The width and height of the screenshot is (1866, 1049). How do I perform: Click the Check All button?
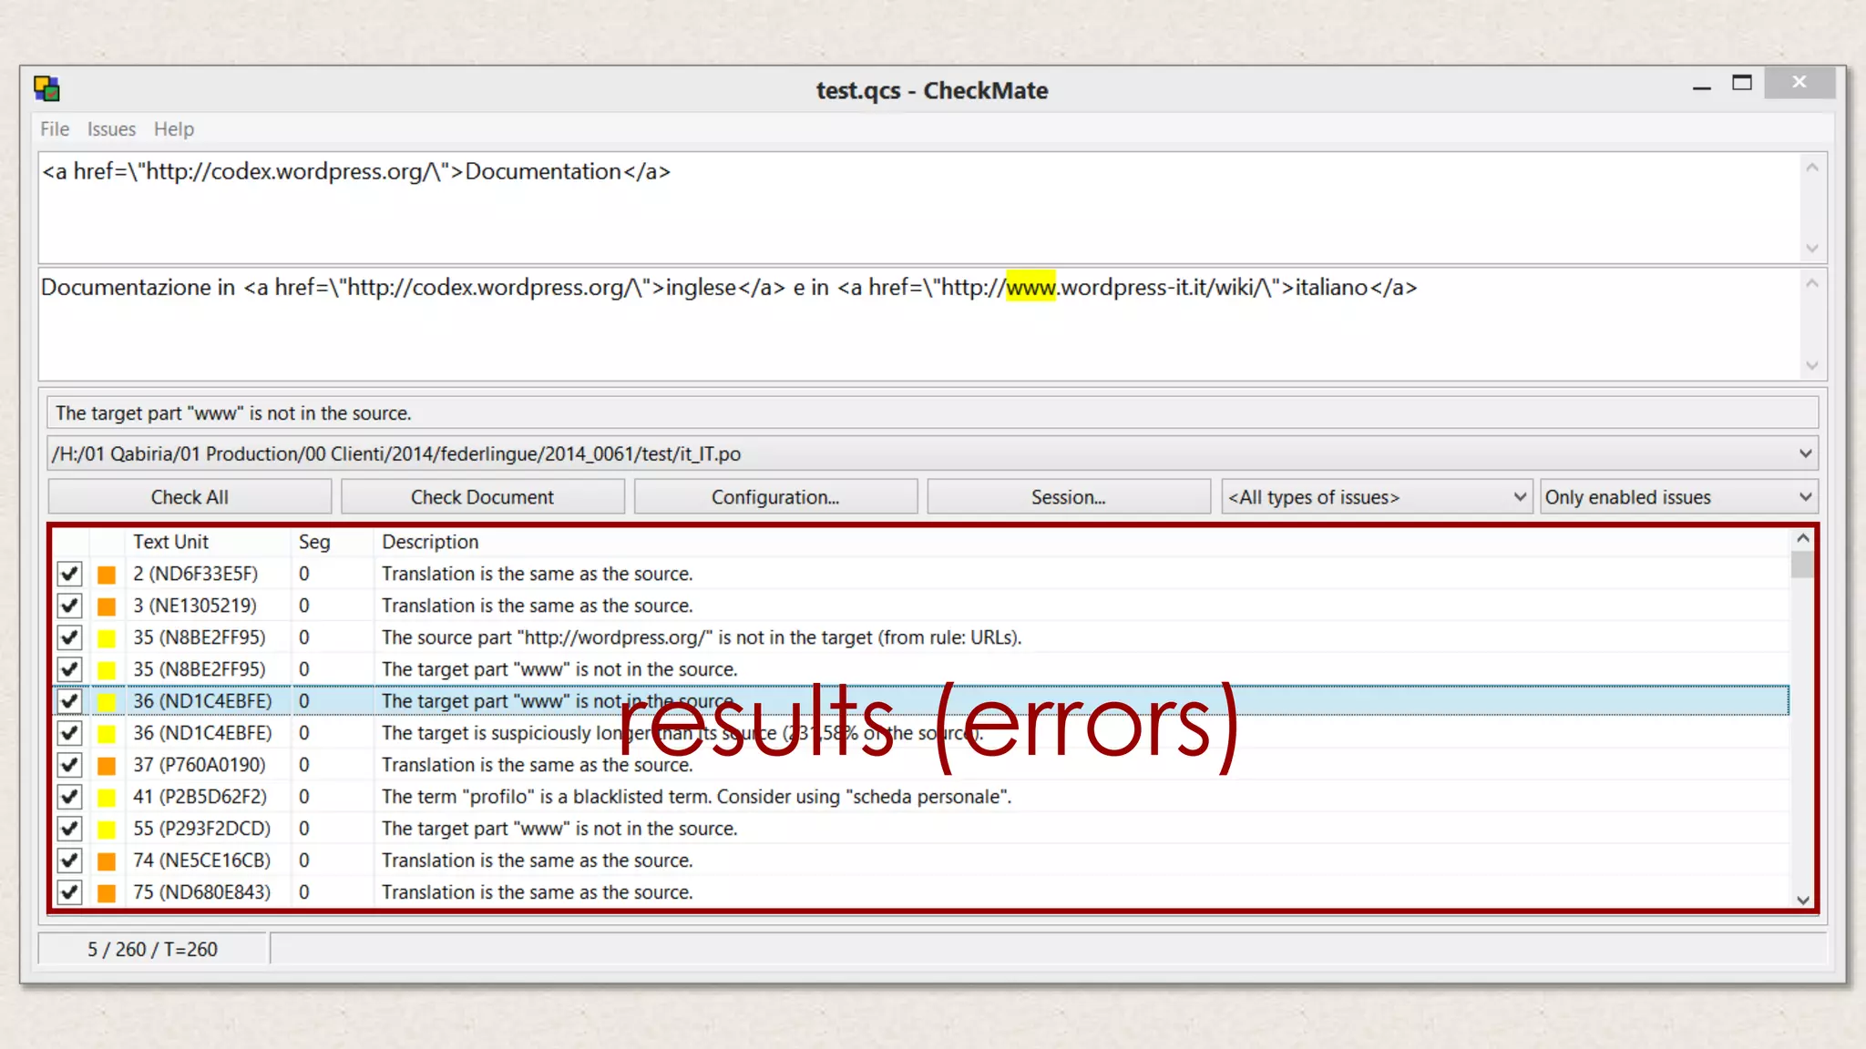(x=190, y=497)
